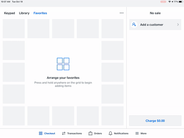Select the Favorites tab
This screenshot has height=138, width=184.
[x=40, y=13]
